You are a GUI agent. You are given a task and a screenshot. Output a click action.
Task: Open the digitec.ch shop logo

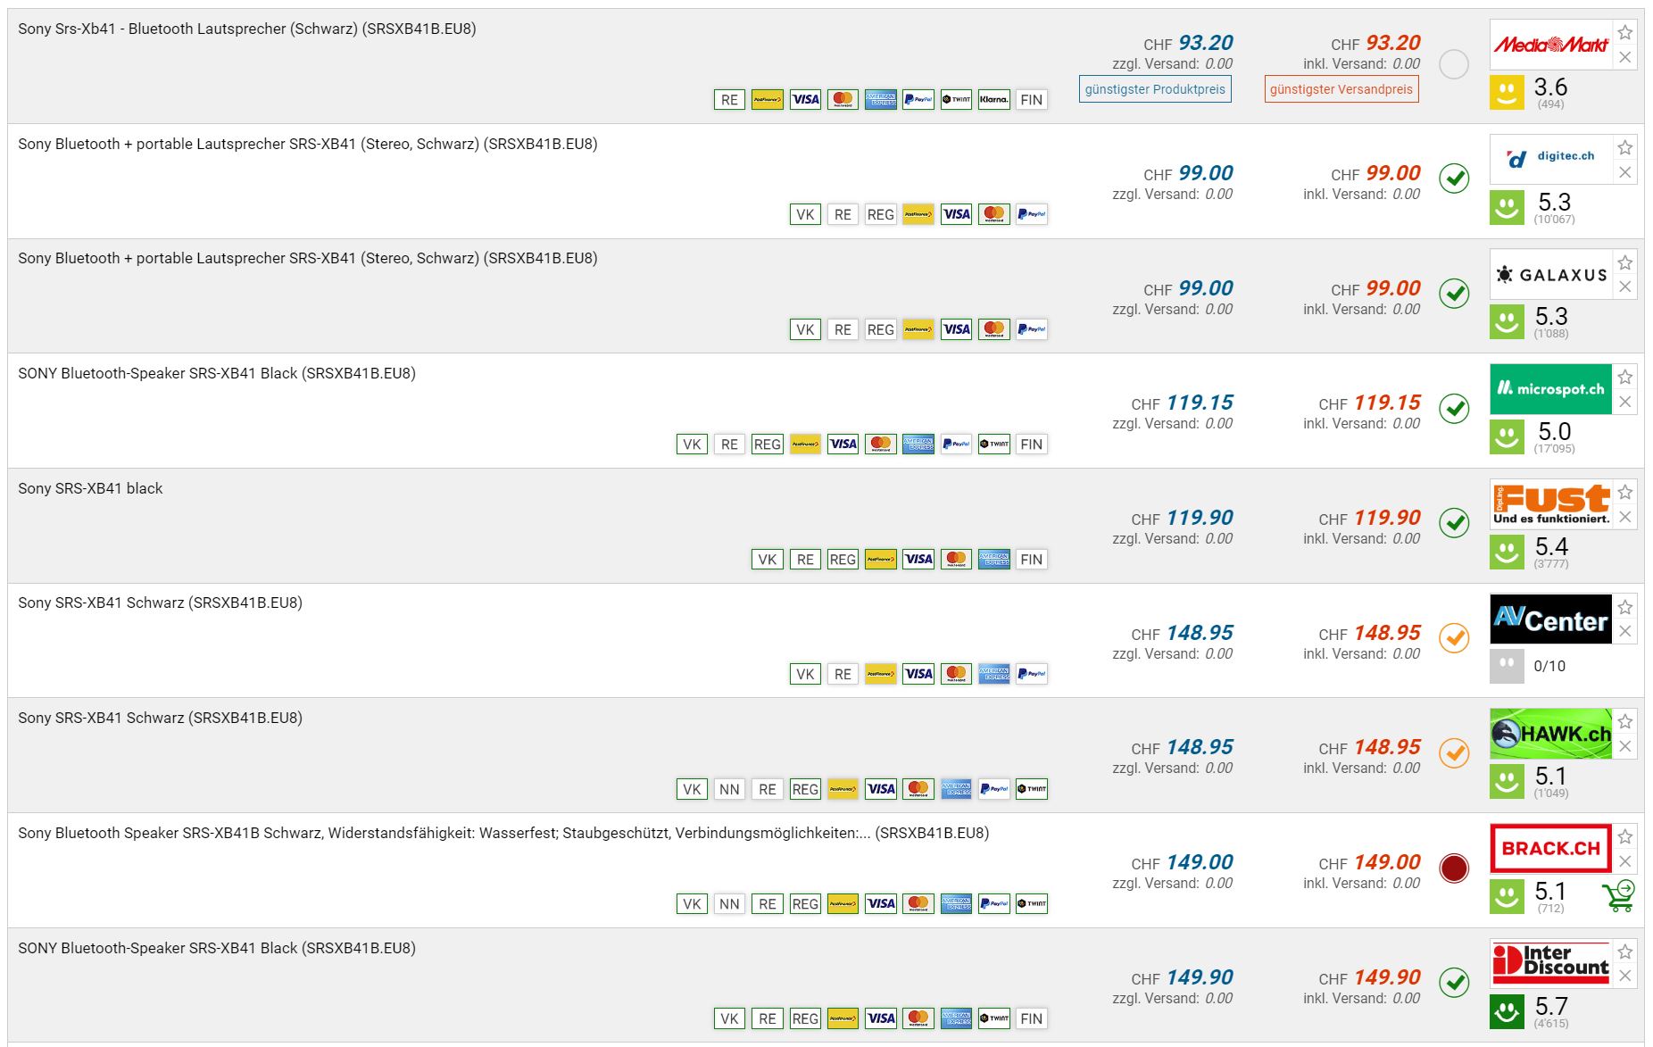[1551, 159]
